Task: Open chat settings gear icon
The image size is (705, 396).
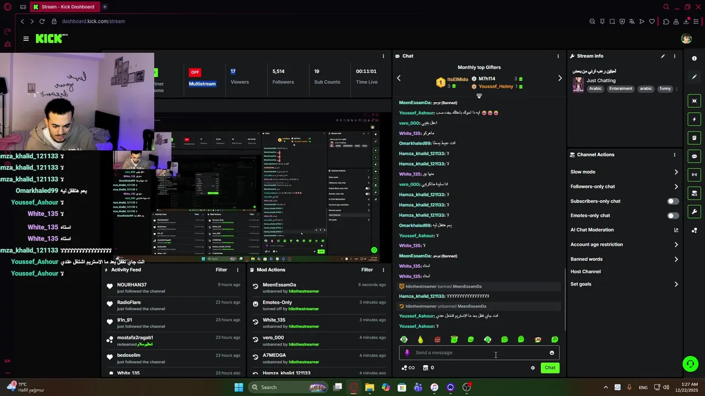Action: pos(533,368)
